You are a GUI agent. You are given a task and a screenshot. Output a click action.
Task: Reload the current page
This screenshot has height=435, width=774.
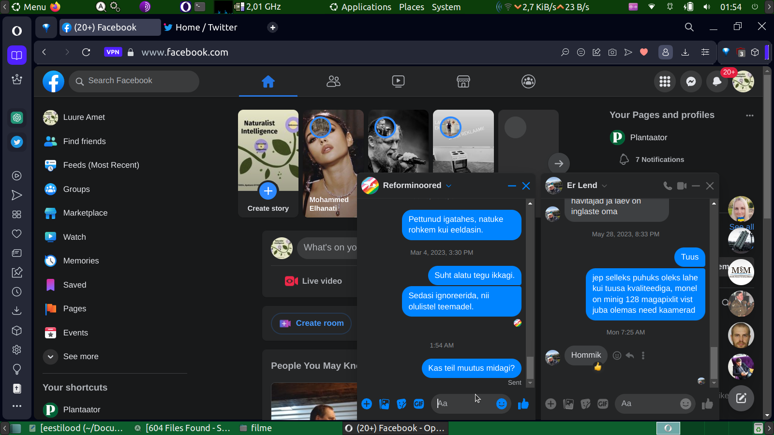click(x=86, y=52)
